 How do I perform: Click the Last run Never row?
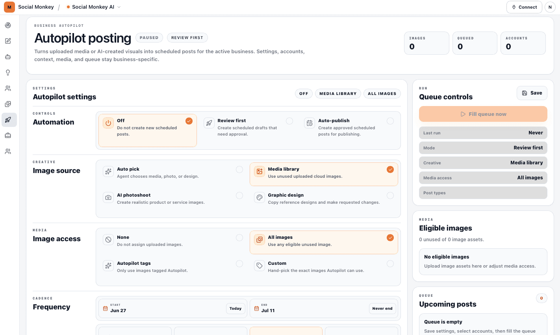[x=483, y=133]
